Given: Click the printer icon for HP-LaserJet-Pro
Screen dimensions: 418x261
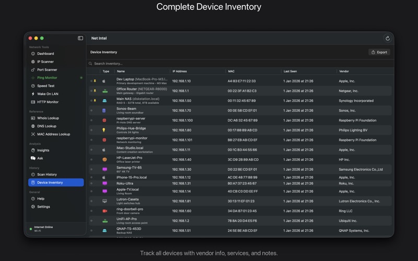Looking at the screenshot, I should 104,160.
